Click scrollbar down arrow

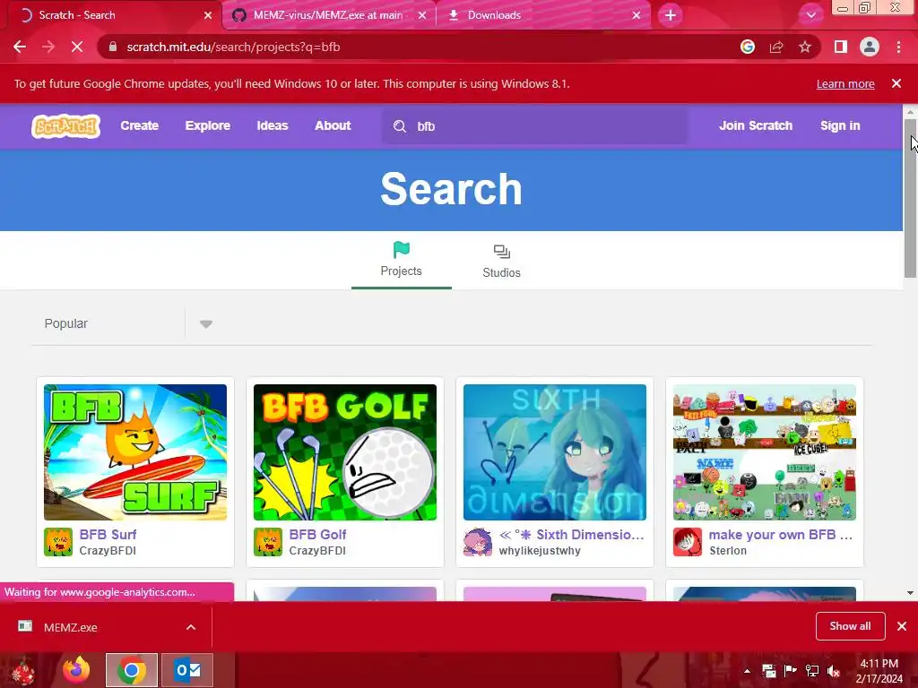[x=910, y=593]
